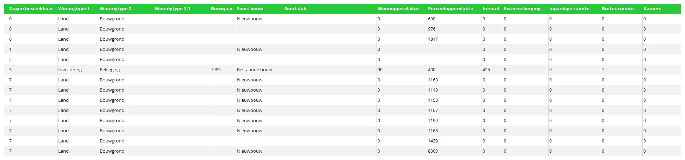Viewport: 685px width, 160px height.
Task: Click the Soort dak column header
Action: click(295, 9)
